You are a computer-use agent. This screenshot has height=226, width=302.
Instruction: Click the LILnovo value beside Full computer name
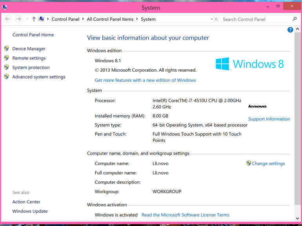point(160,173)
